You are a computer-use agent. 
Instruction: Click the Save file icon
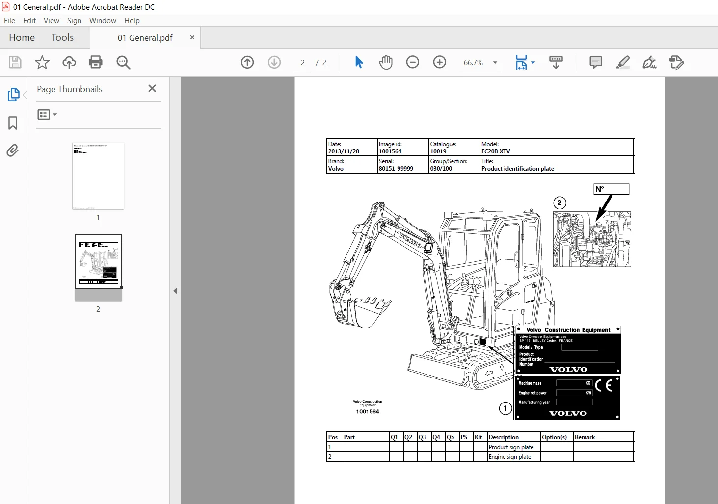pyautogui.click(x=15, y=62)
